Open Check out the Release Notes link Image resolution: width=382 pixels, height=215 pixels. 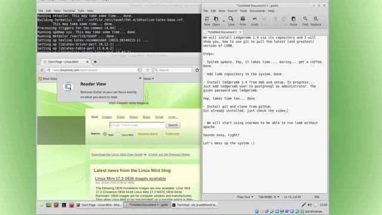[169, 155]
